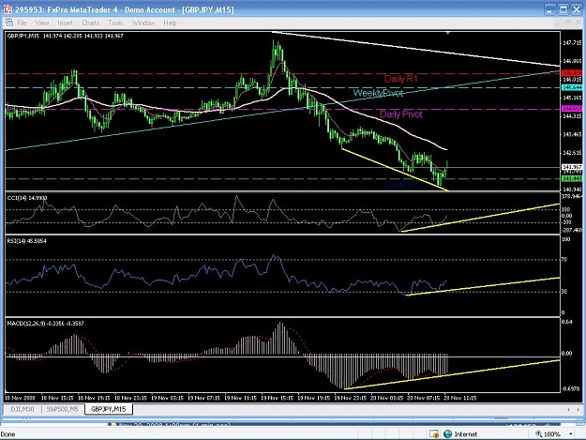Click the Daily R1 label on the chart
The image size is (586, 440).
(x=401, y=79)
